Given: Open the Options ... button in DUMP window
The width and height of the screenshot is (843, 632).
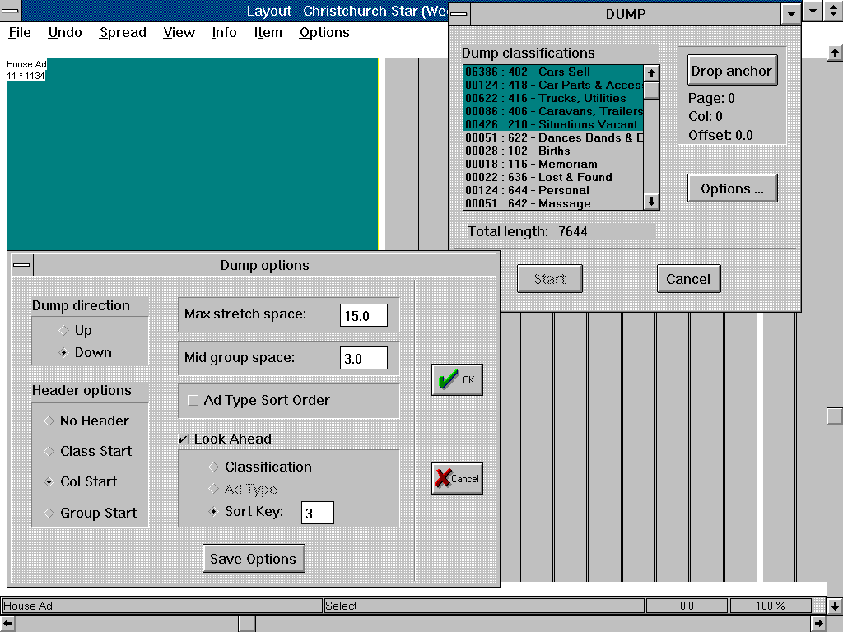Looking at the screenshot, I should pos(732,188).
